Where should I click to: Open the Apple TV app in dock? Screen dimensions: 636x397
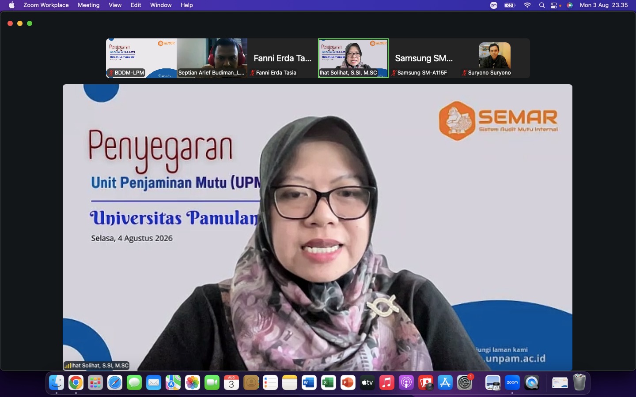click(367, 383)
